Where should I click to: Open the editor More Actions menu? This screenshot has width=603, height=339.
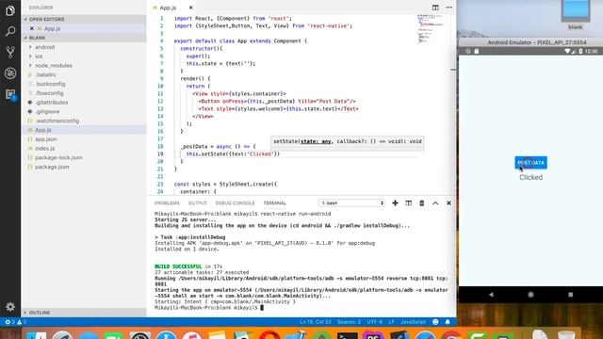click(x=448, y=8)
